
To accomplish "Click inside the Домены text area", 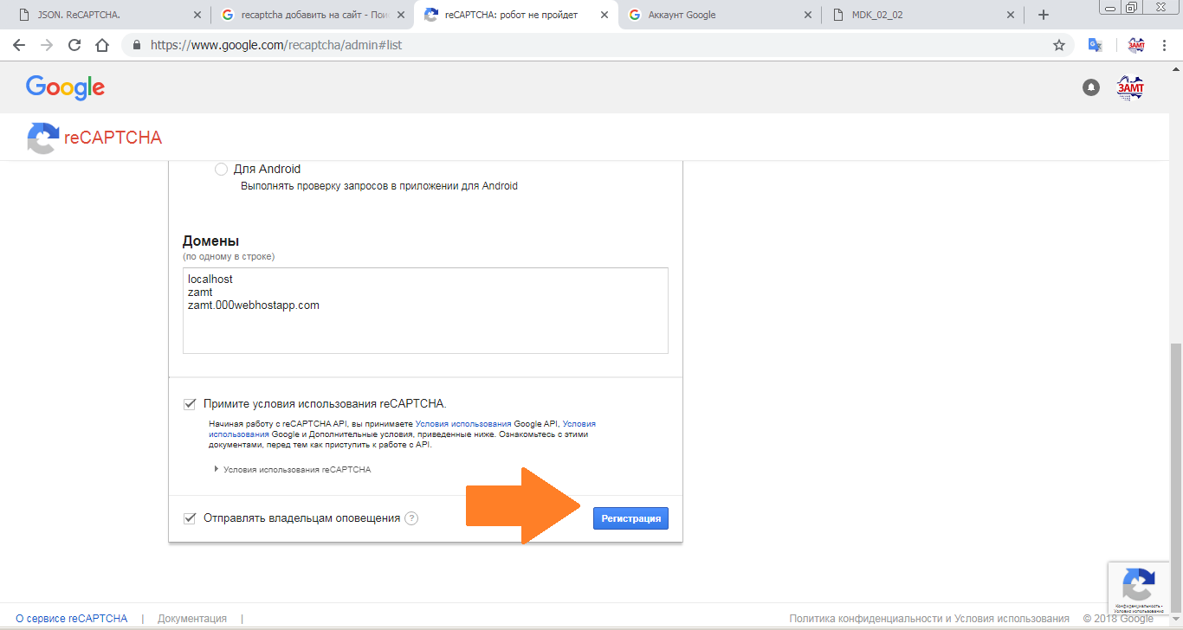I will 425,311.
